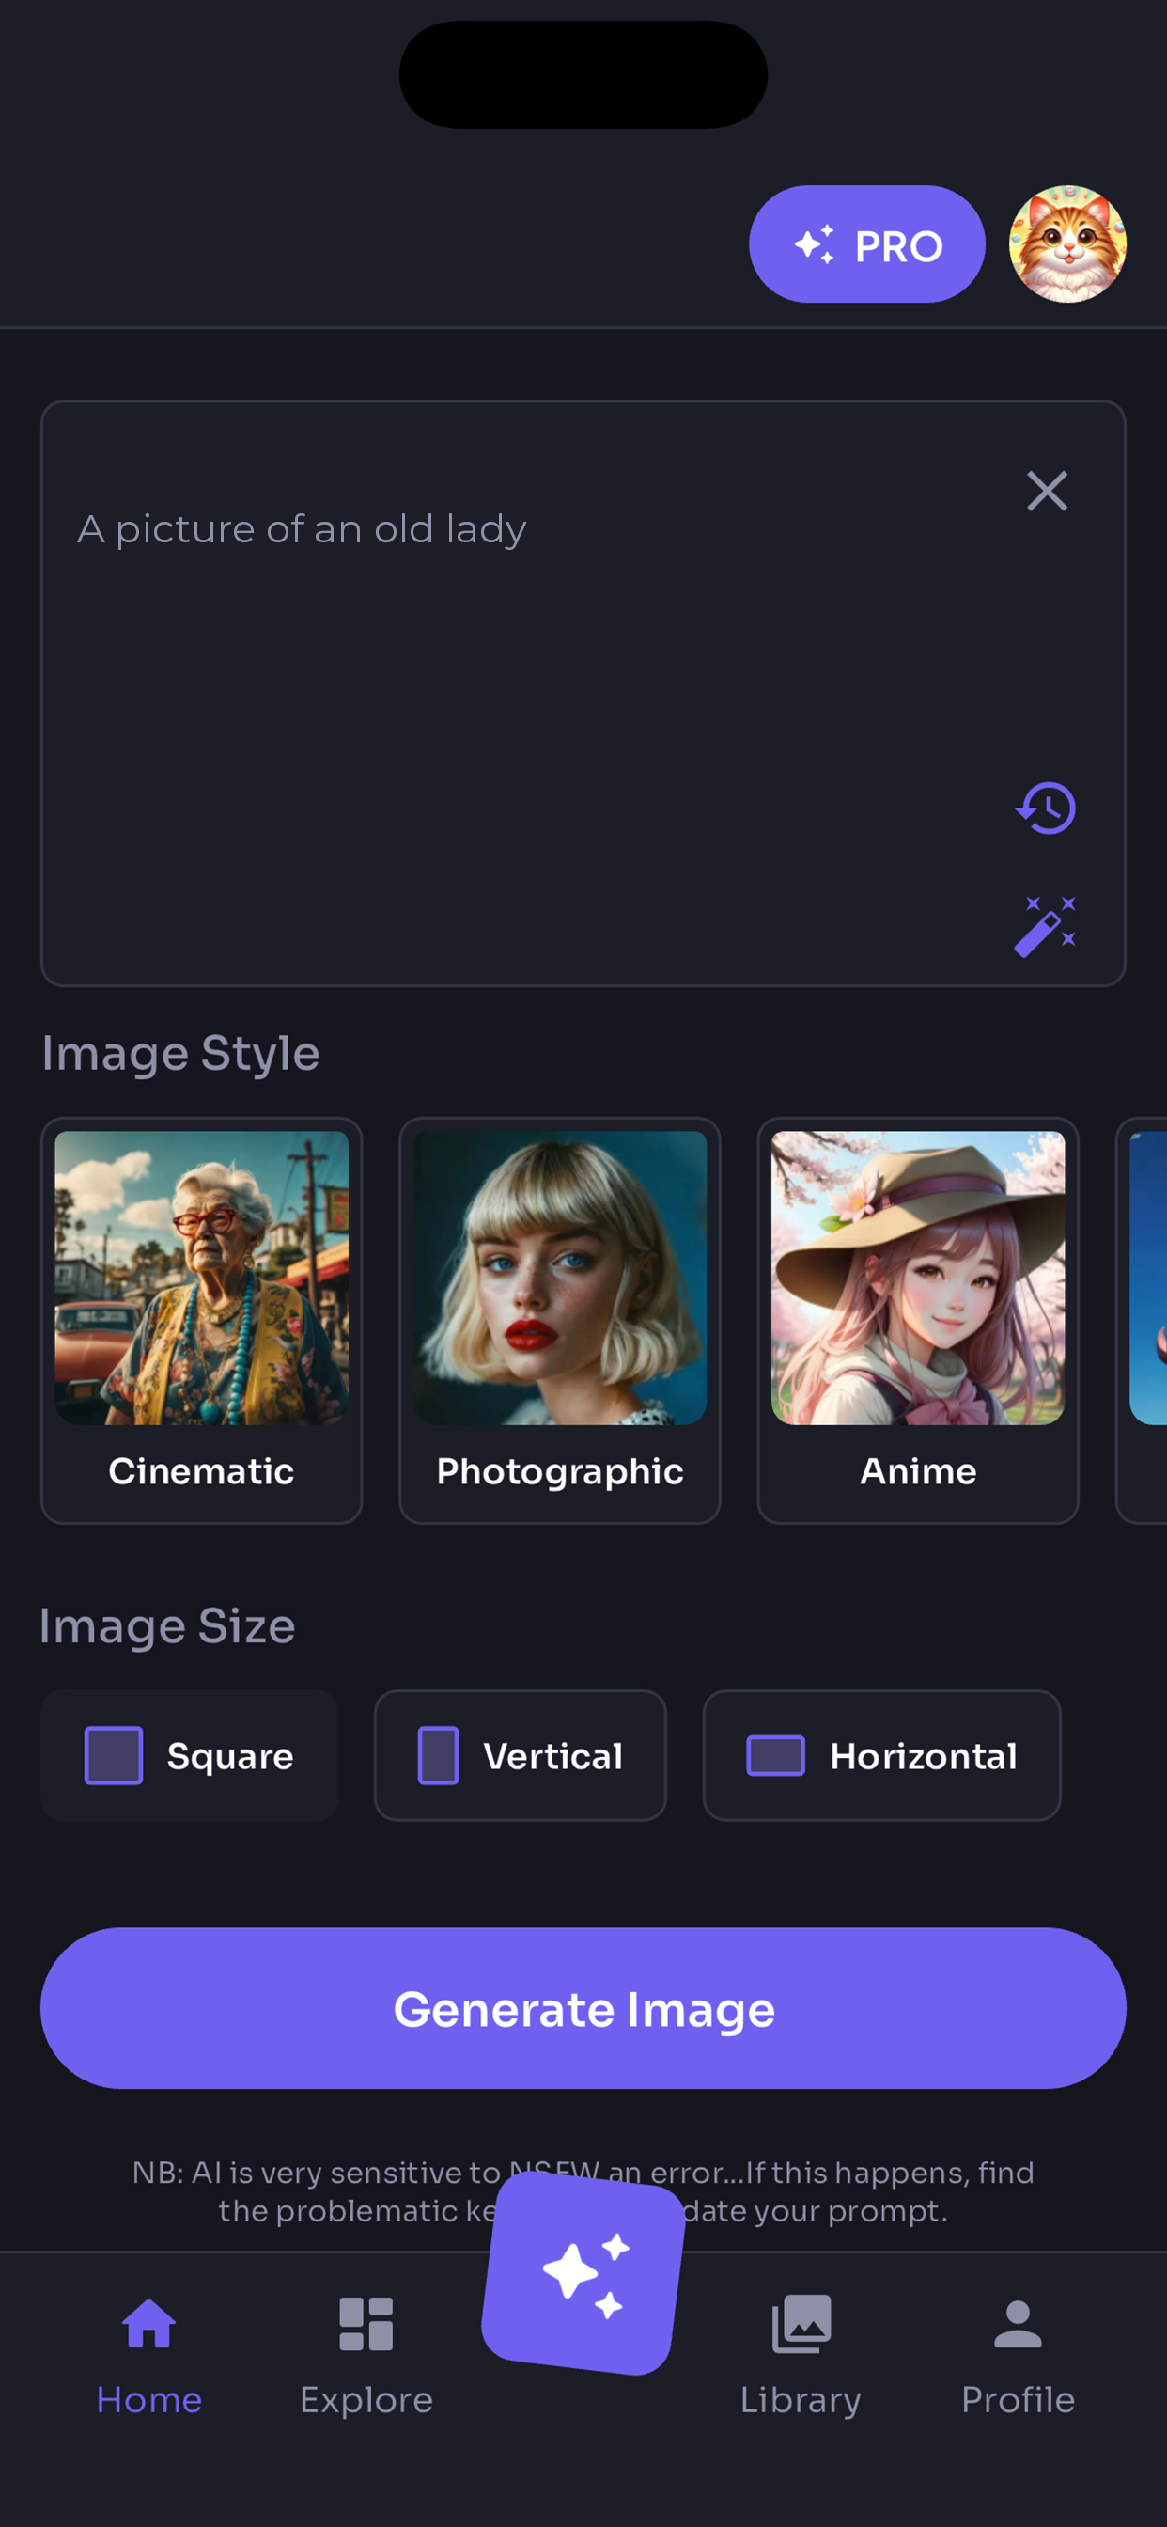
Task: Go to the Home tab
Action: [149, 2356]
